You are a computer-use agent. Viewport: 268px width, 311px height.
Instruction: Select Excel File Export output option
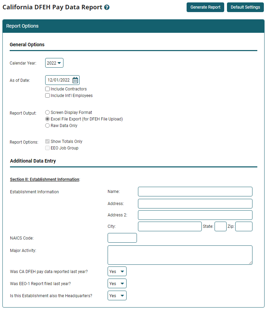47,119
